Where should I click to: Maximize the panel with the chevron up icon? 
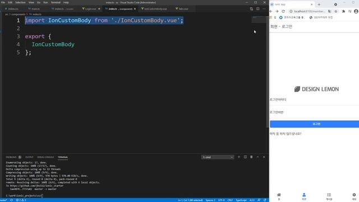coord(257,157)
